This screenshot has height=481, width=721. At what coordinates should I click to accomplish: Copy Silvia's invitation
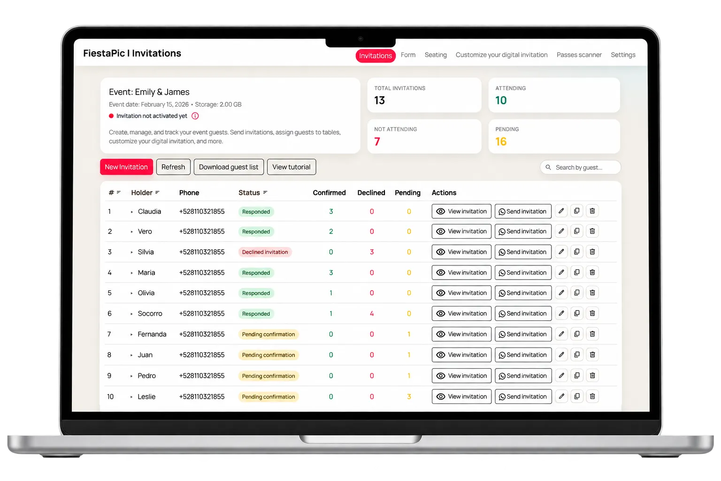[577, 252]
